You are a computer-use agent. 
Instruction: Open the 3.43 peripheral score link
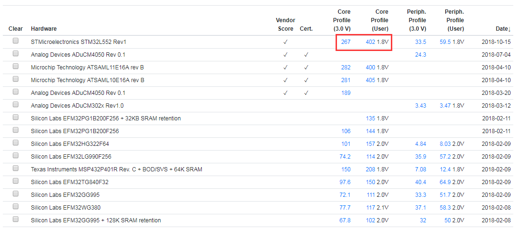point(421,106)
